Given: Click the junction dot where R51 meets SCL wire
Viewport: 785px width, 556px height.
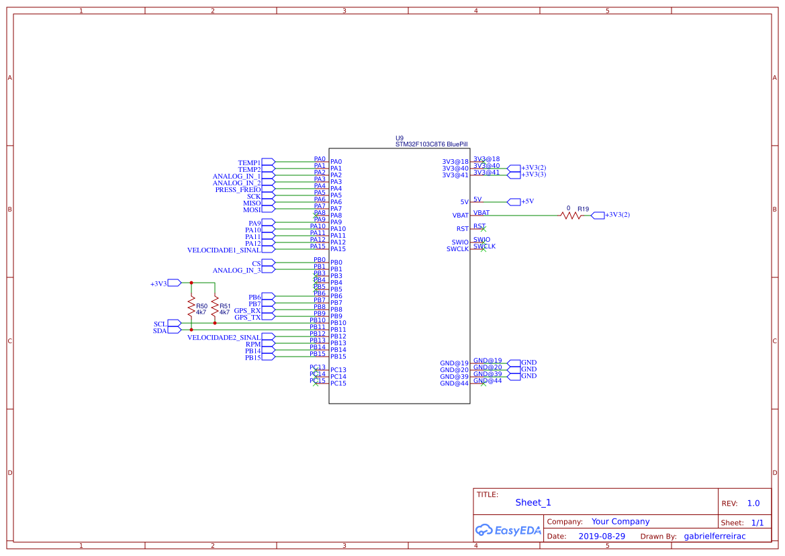Looking at the screenshot, I should pos(215,323).
